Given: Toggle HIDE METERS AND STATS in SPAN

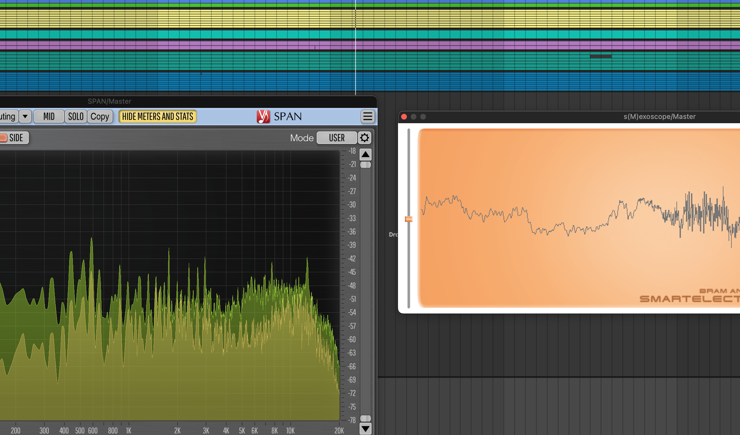Looking at the screenshot, I should (157, 116).
